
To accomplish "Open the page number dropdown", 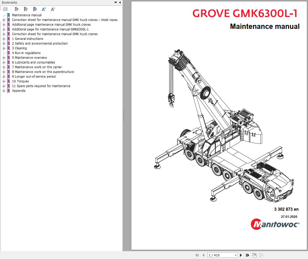I will click(x=236, y=255).
